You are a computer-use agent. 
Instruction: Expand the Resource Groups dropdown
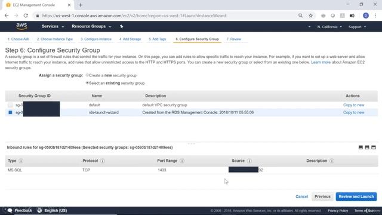[x=91, y=26]
